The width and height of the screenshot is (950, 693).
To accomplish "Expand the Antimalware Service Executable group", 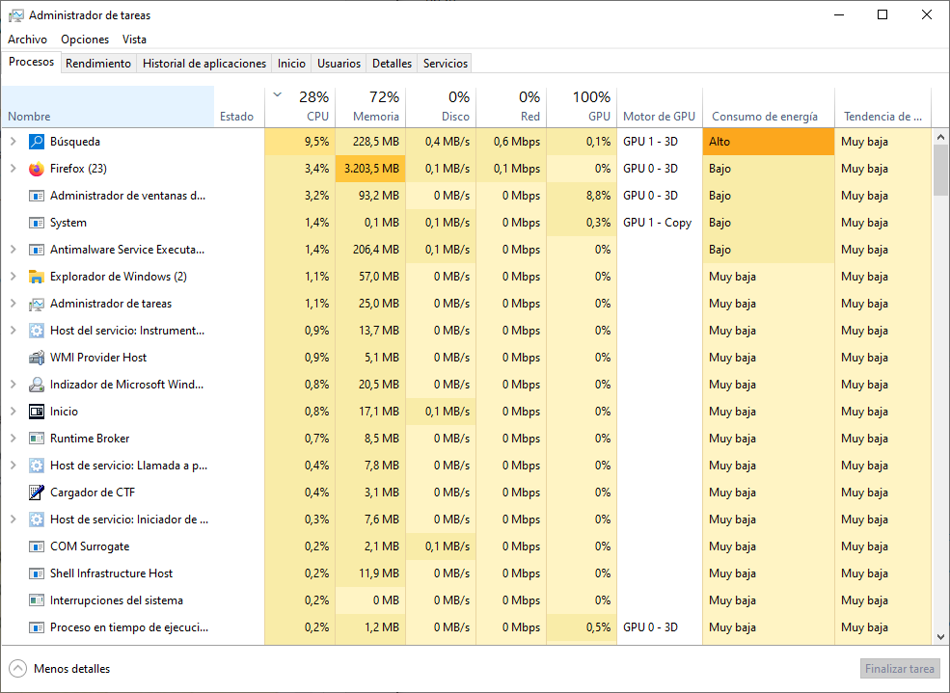I will [x=14, y=250].
